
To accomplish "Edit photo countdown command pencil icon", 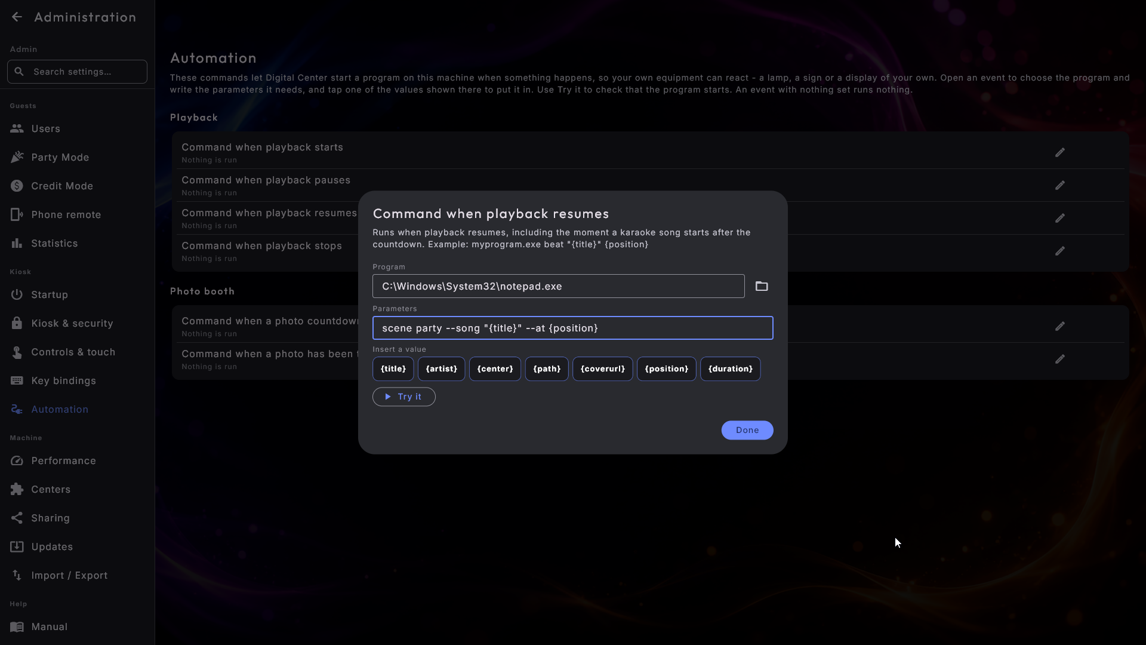I will click(x=1060, y=326).
